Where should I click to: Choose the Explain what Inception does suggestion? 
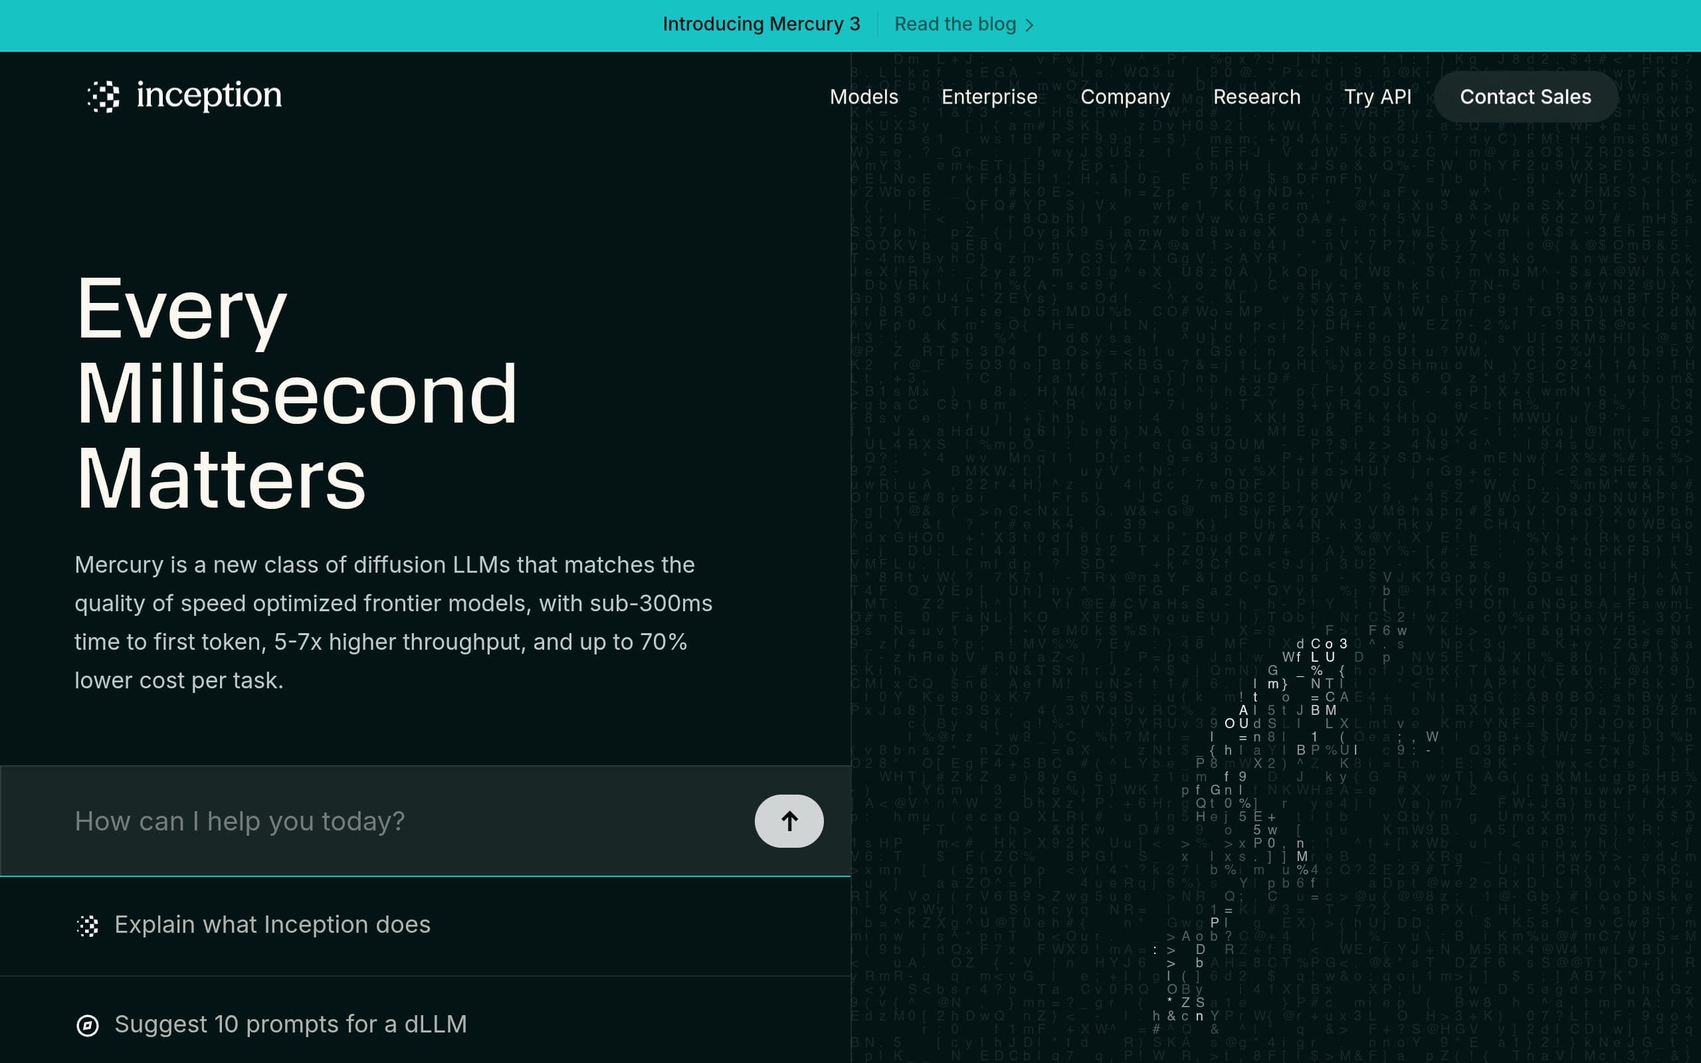pos(425,926)
